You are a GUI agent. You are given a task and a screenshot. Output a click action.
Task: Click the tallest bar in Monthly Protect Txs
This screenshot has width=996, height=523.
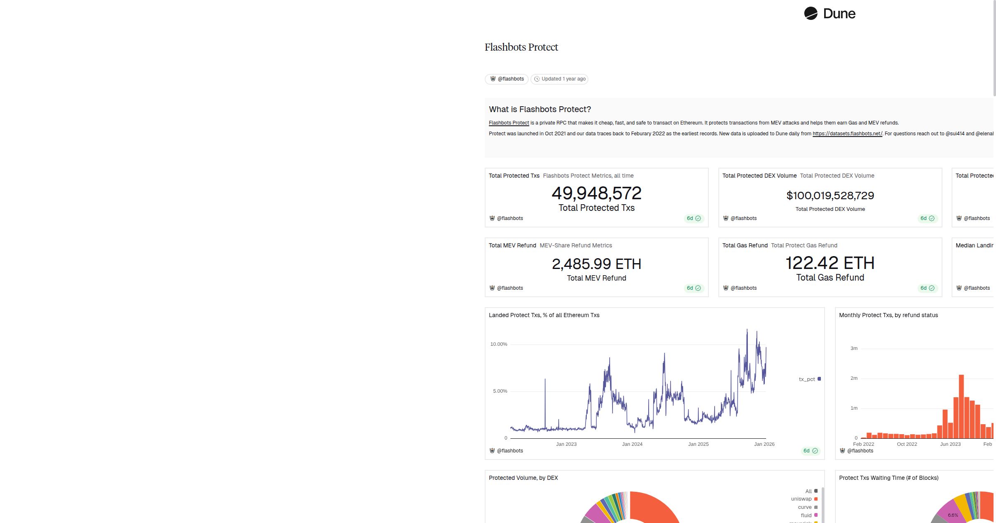point(961,406)
